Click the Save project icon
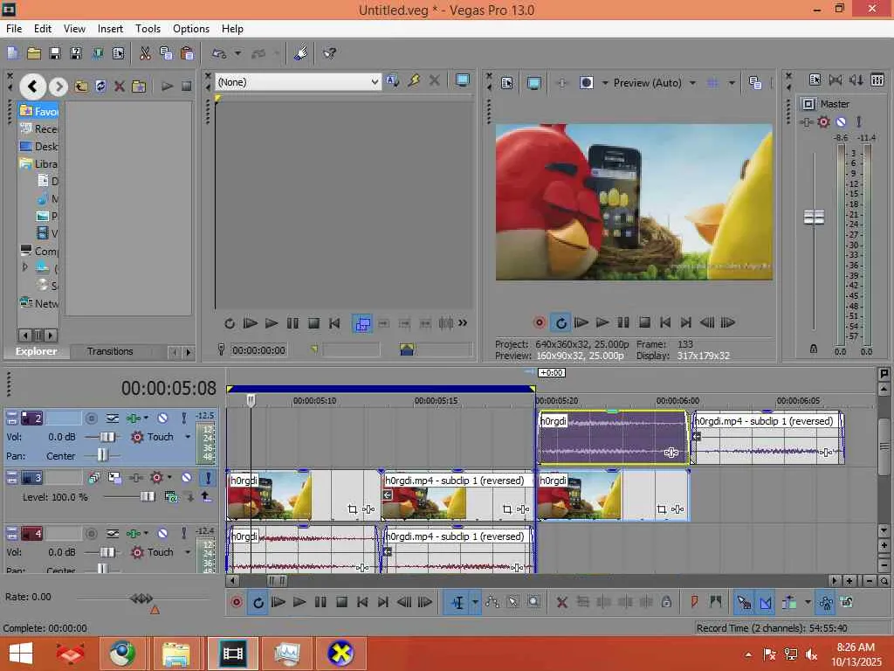 click(x=54, y=53)
